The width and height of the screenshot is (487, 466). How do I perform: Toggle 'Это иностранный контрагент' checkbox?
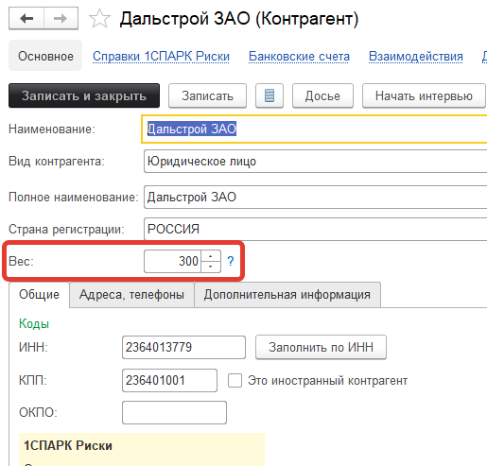(235, 380)
